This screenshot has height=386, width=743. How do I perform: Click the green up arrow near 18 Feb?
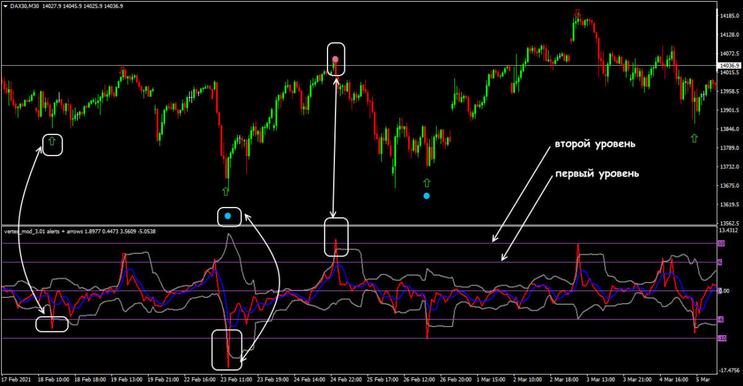52,142
